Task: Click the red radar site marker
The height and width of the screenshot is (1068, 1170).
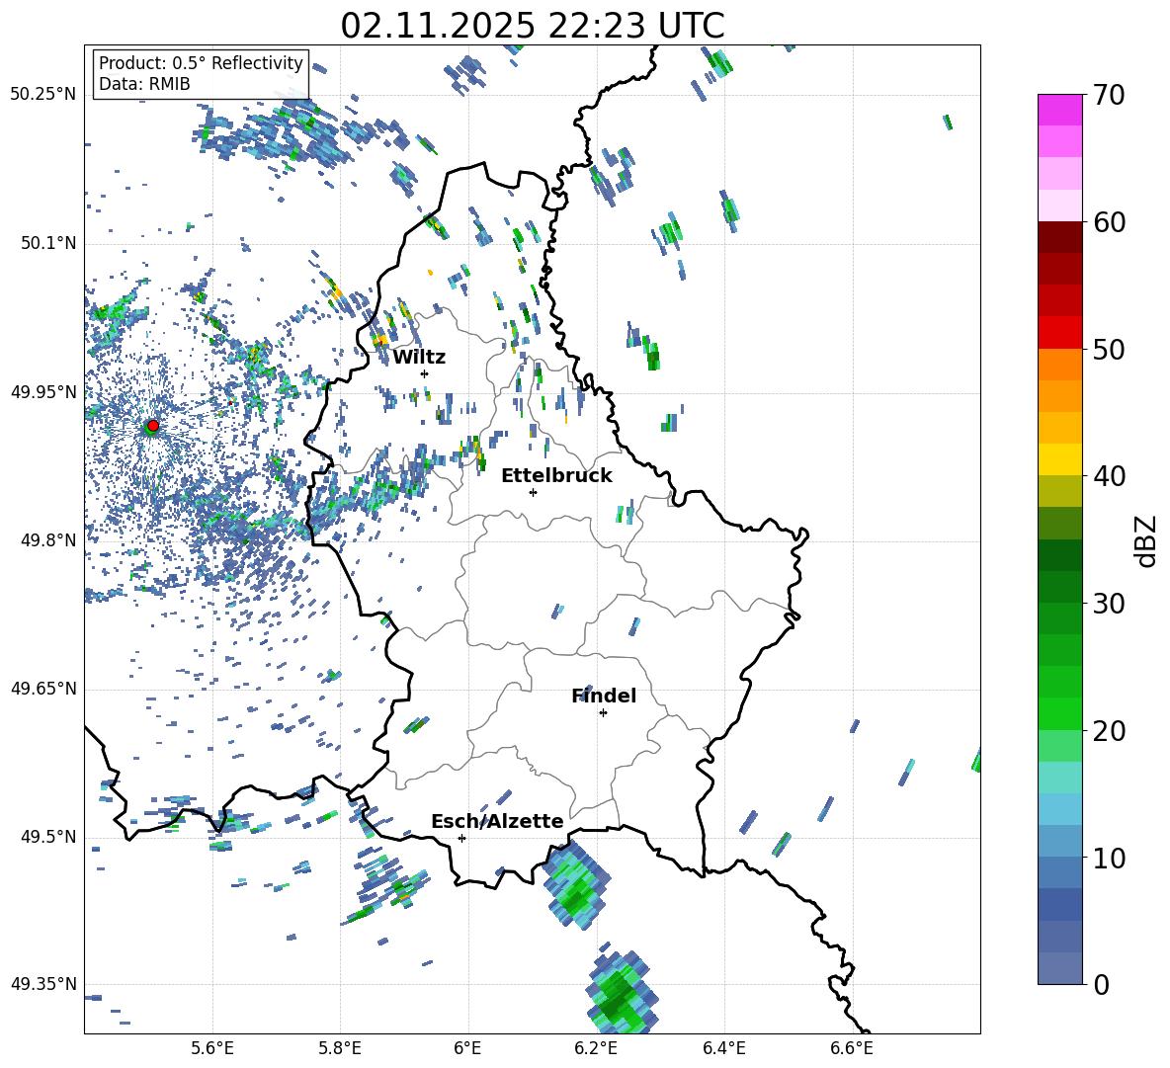Action: click(x=153, y=426)
